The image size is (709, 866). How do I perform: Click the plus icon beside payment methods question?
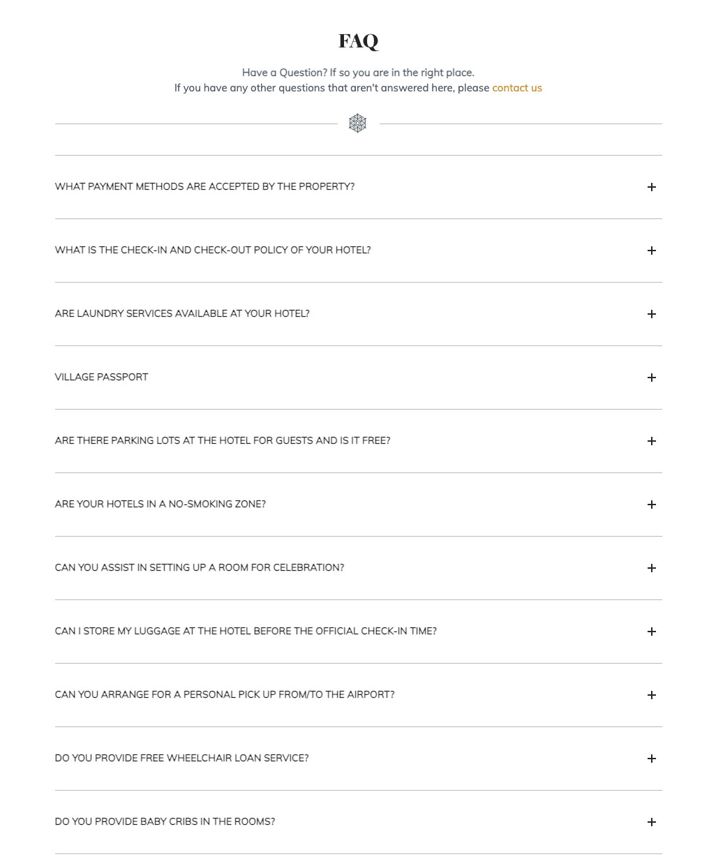[x=651, y=187]
